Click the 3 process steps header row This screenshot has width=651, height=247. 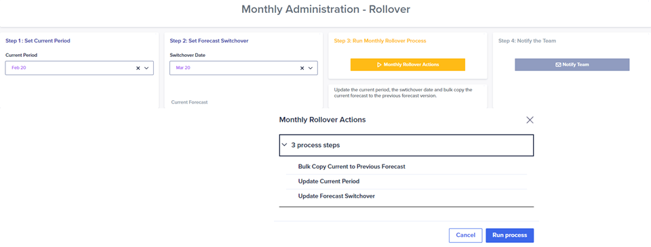point(406,145)
